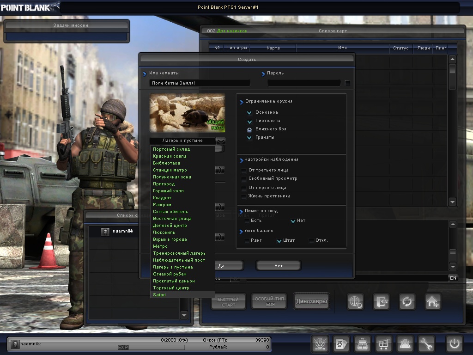Viewport: 473px width, 355px height.
Task: Click the EXP progress bar
Action: (x=151, y=348)
